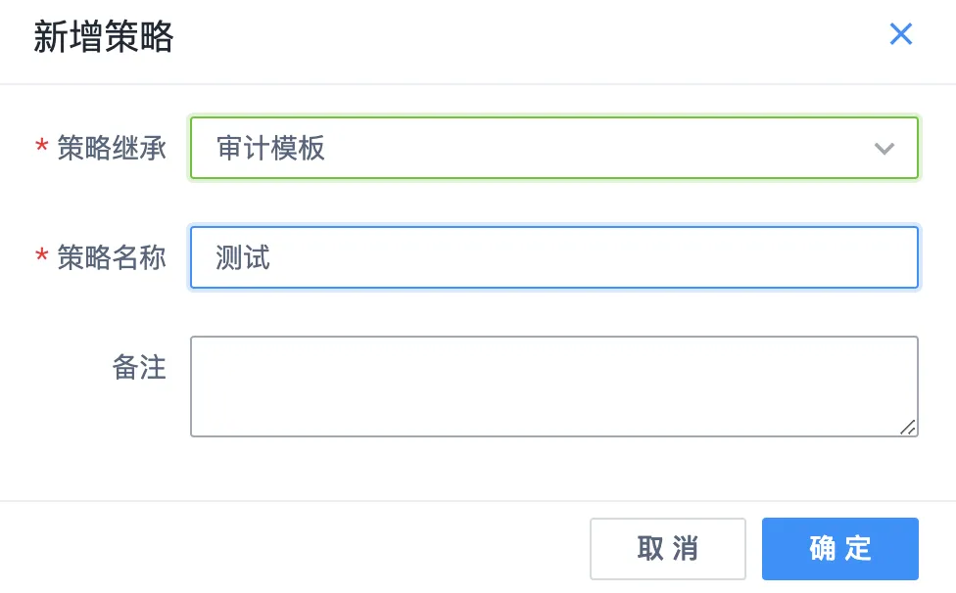Close the 新增策略 dialog with the X icon

901,34
